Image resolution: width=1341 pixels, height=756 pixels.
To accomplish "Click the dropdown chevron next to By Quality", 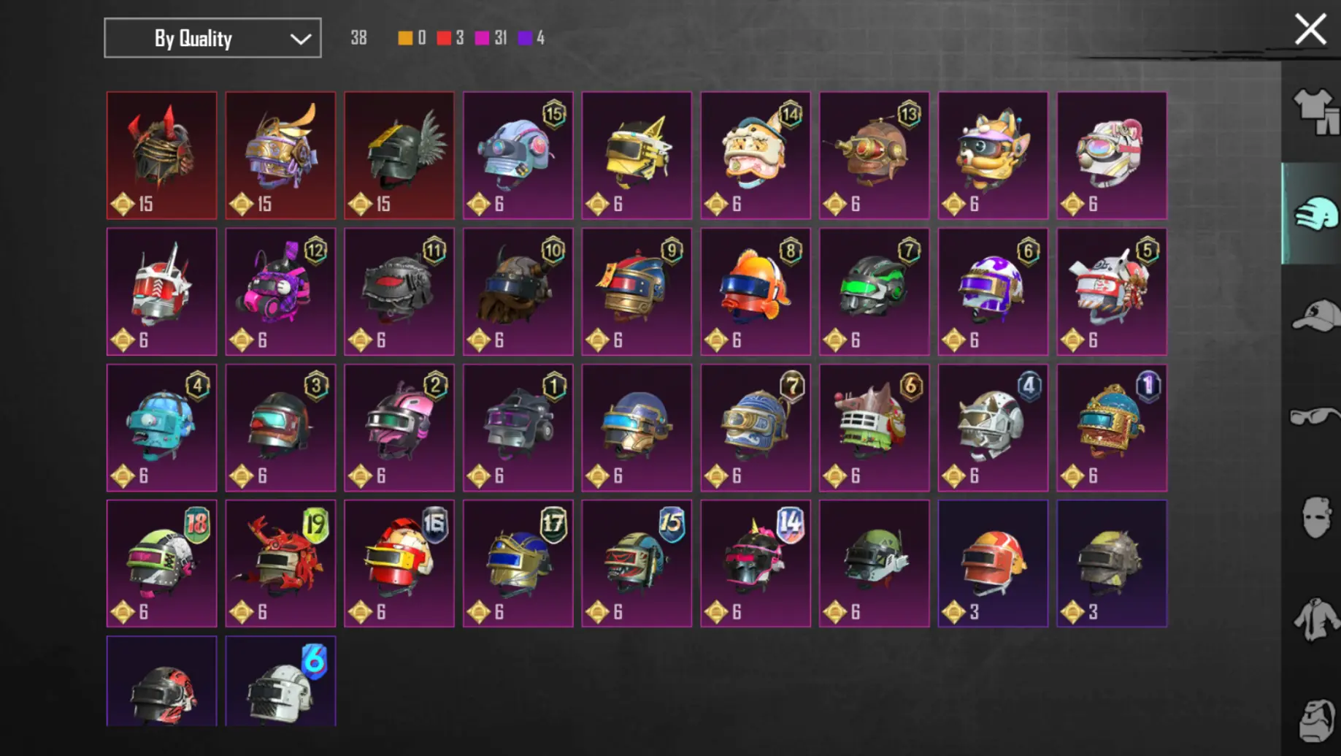I will coord(301,39).
